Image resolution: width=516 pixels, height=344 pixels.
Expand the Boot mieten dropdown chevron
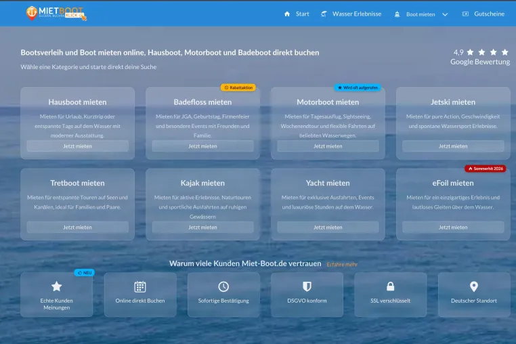pyautogui.click(x=445, y=14)
